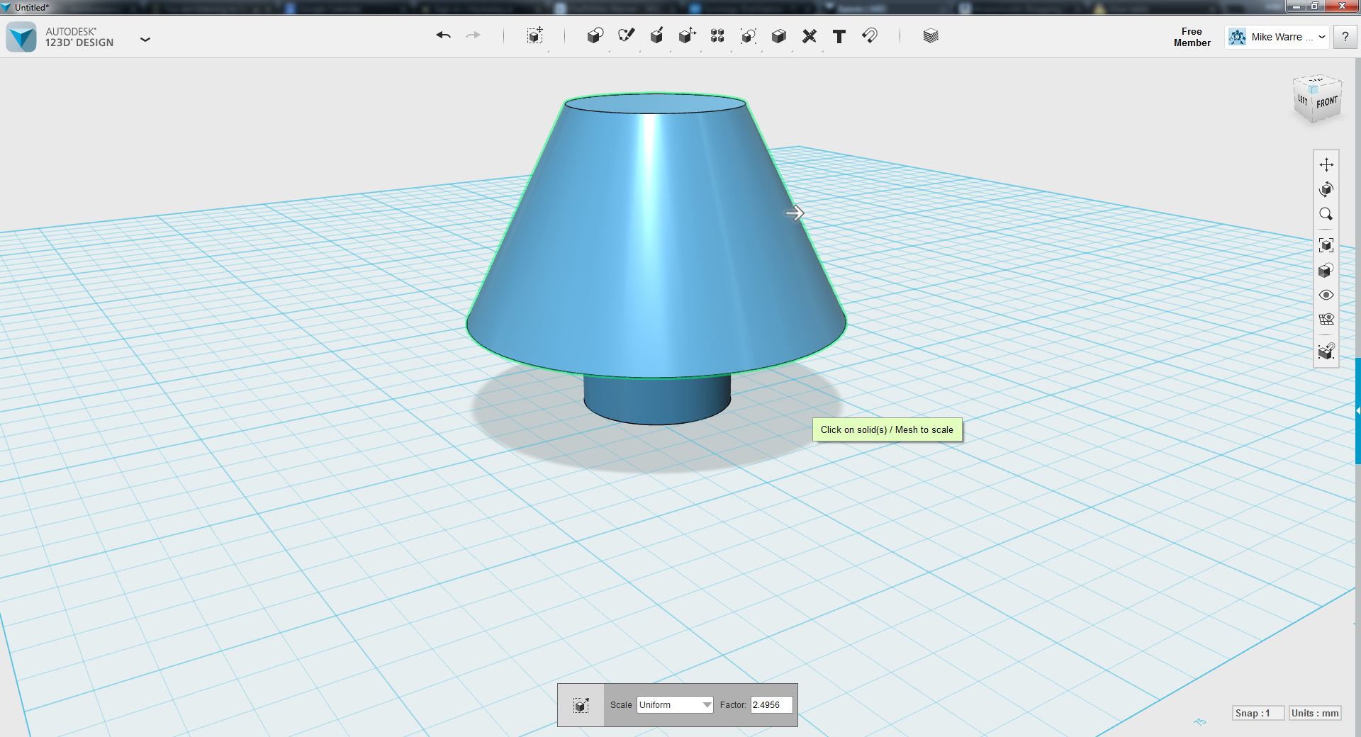
Task: Open the Primitives shapes menu
Action: (x=595, y=35)
